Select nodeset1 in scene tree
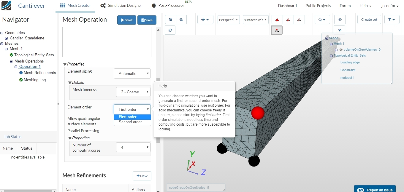The width and height of the screenshot is (404, 192). (347, 78)
